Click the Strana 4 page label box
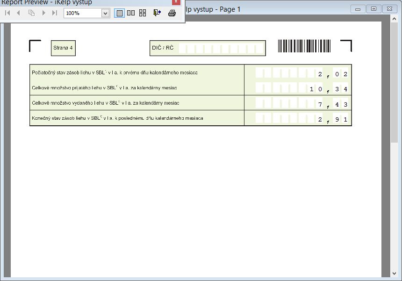This screenshot has height=281, width=402. (63, 48)
